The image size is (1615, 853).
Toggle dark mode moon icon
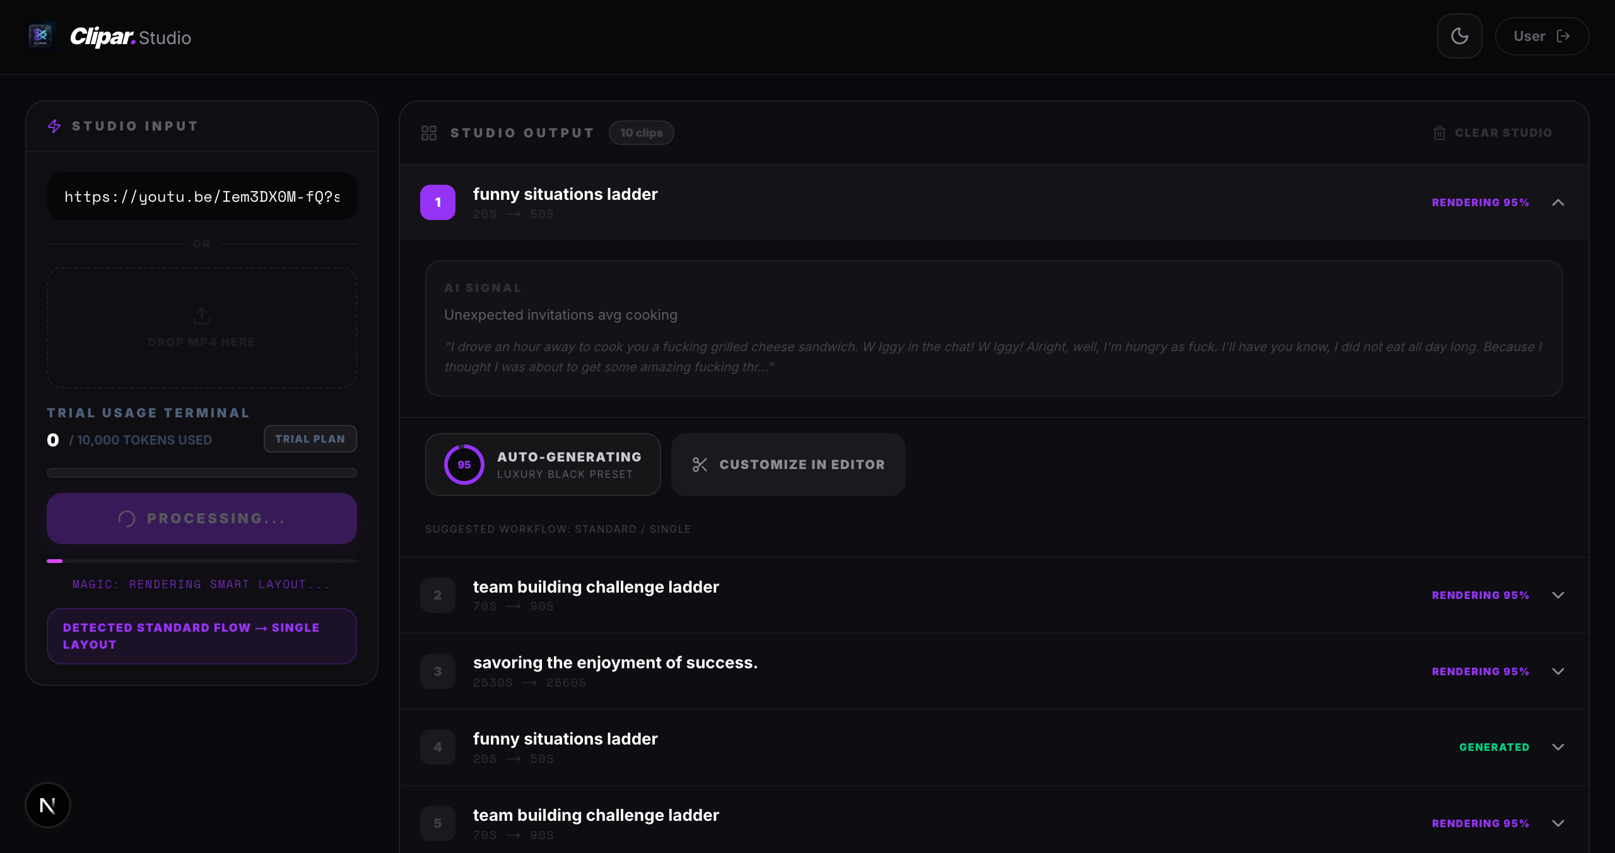1459,36
